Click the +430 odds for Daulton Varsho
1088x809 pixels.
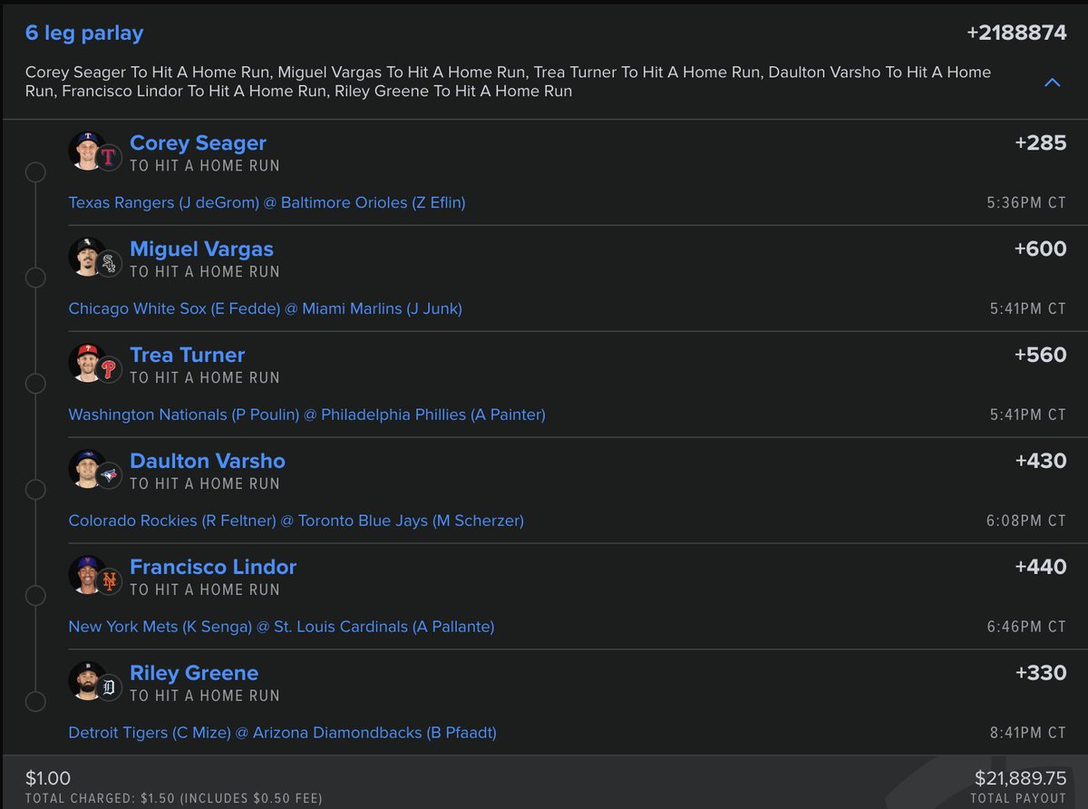coord(1041,462)
